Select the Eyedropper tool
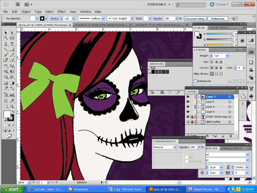The width and height of the screenshot is (257, 193). [5, 88]
